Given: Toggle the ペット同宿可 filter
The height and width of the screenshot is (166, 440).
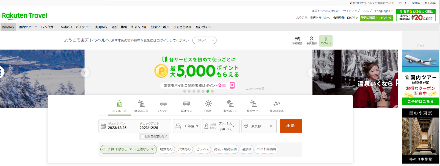Looking at the screenshot, I should 266,149.
